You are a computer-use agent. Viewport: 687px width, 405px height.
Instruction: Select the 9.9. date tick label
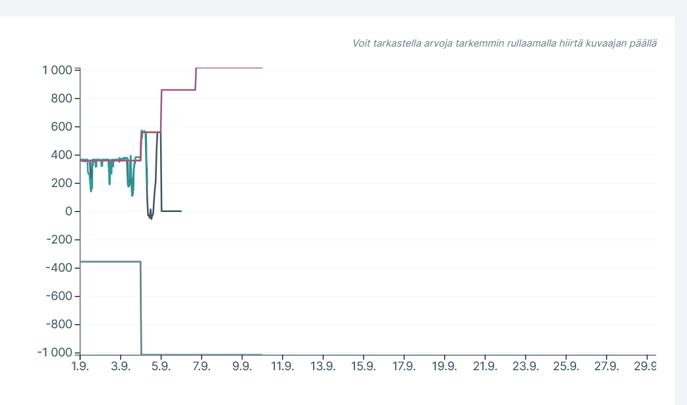tap(242, 366)
